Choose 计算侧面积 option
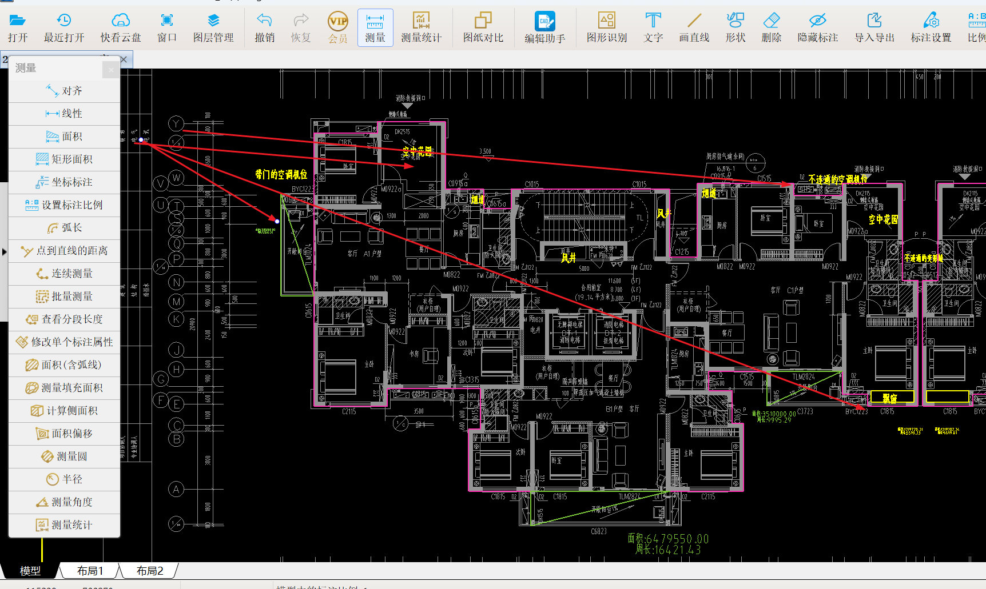 pos(65,411)
